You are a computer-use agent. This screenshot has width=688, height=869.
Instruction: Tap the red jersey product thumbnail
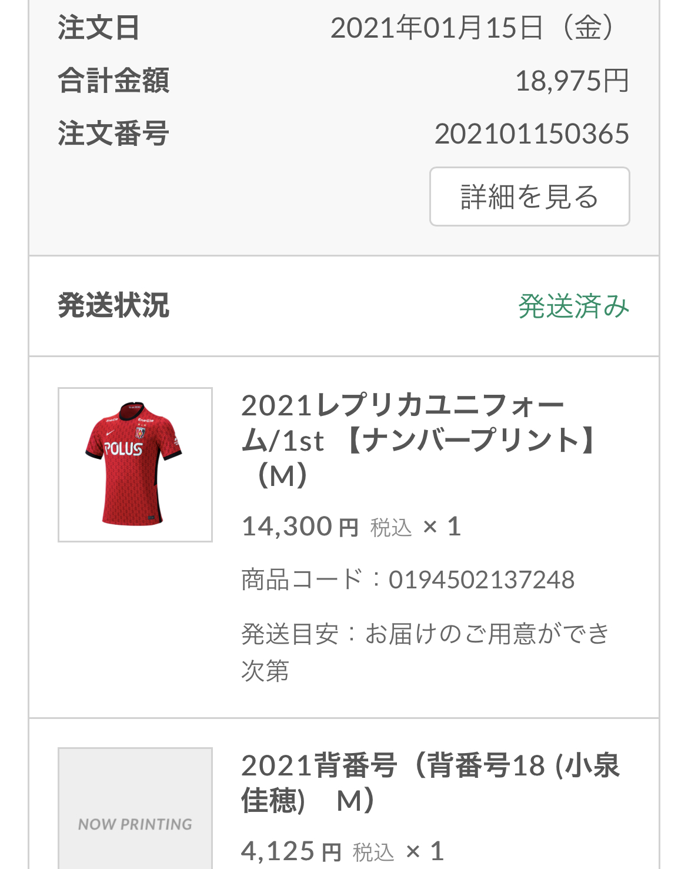click(135, 465)
